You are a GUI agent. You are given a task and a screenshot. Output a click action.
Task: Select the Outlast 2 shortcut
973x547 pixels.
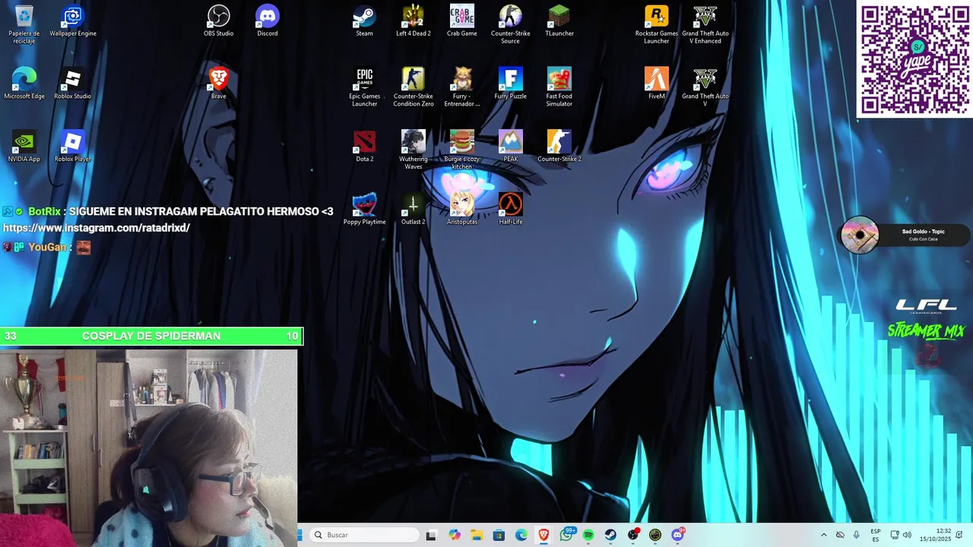coord(414,210)
